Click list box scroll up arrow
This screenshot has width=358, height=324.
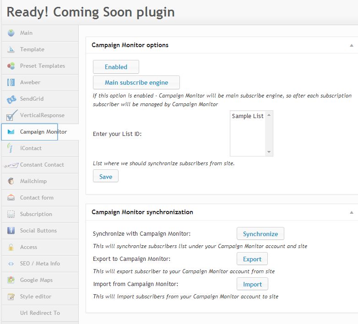[269, 115]
